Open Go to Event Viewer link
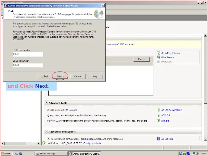This screenshot has width=208, height=156. click(x=171, y=53)
